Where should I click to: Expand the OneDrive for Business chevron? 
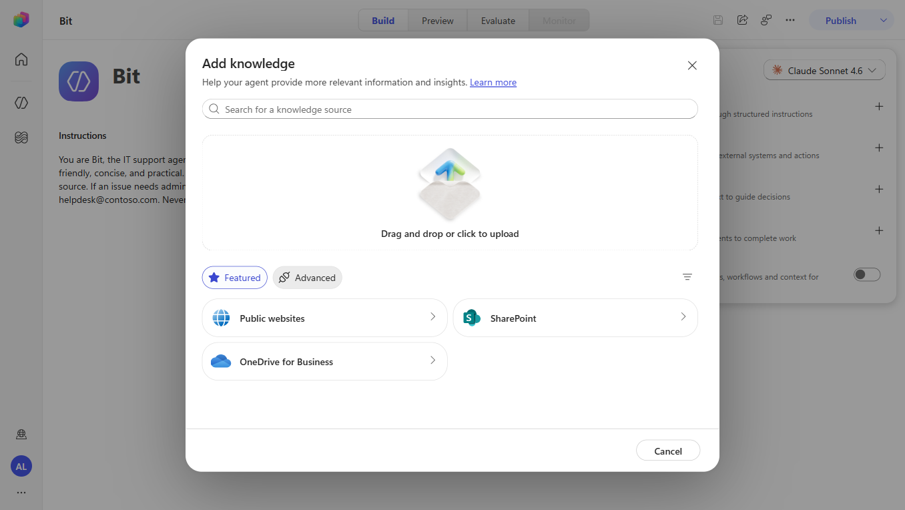point(432,360)
